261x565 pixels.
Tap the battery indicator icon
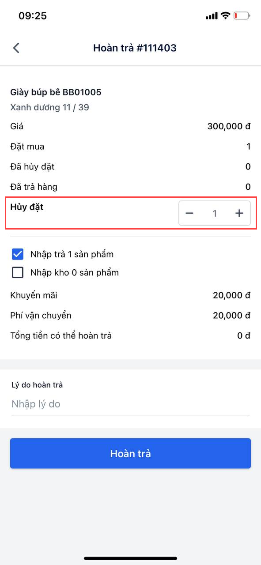(242, 16)
